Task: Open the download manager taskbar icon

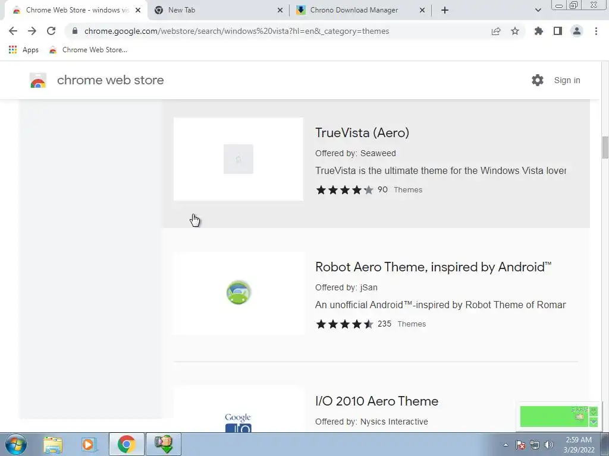Action: [164, 444]
